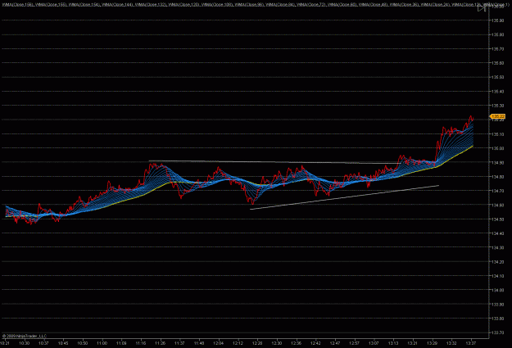
Task: Click the 134.00 price axis label
Action: [497, 290]
